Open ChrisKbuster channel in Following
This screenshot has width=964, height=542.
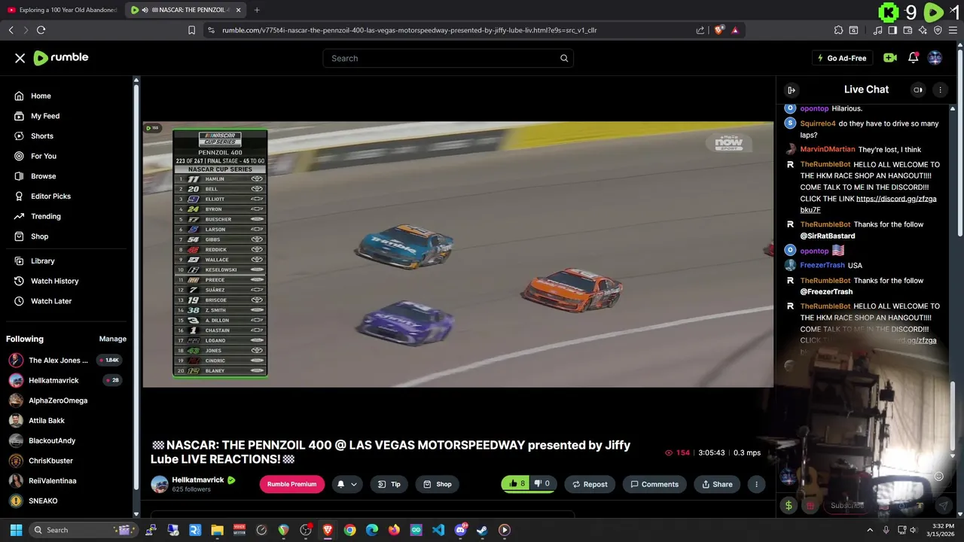[50, 461]
